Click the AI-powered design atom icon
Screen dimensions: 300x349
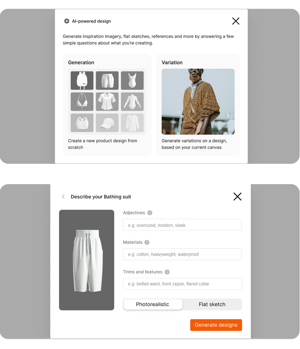click(x=66, y=21)
